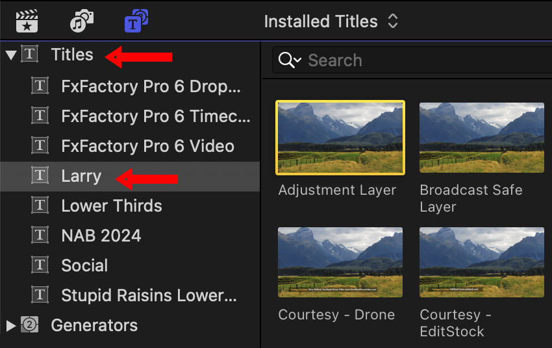Select FxFactory Pro 6 Video category
Image resolution: width=552 pixels, height=348 pixels.
[147, 145]
